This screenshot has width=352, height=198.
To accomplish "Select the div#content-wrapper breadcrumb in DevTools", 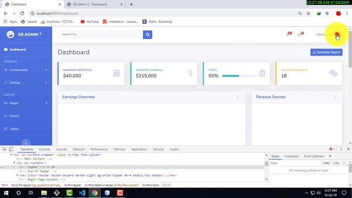I will [112, 185].
